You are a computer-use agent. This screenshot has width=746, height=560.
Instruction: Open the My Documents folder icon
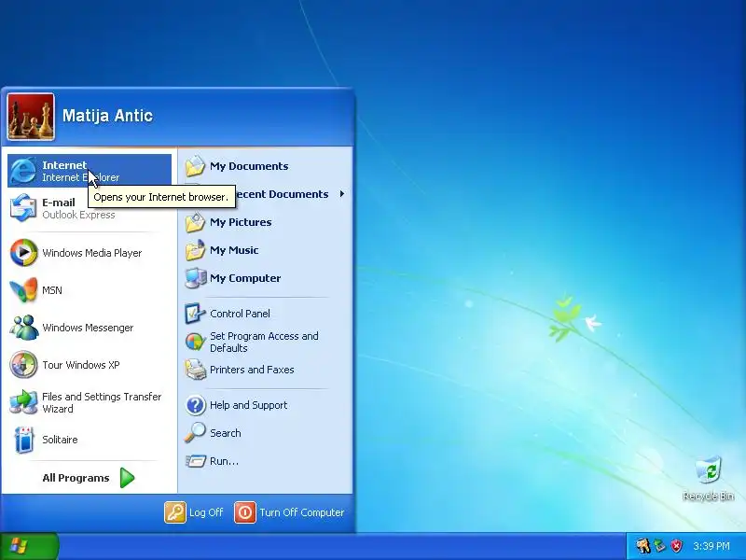click(x=195, y=166)
